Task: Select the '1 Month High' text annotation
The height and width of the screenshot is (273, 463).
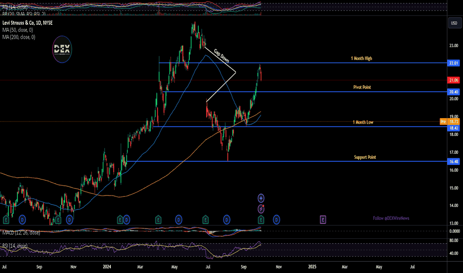Action: [x=362, y=59]
